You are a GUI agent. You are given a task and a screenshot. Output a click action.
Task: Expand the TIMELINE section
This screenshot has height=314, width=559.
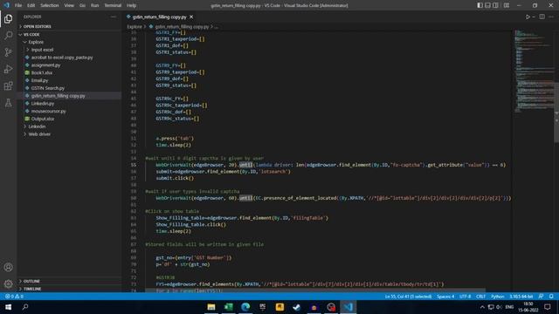tap(70, 289)
